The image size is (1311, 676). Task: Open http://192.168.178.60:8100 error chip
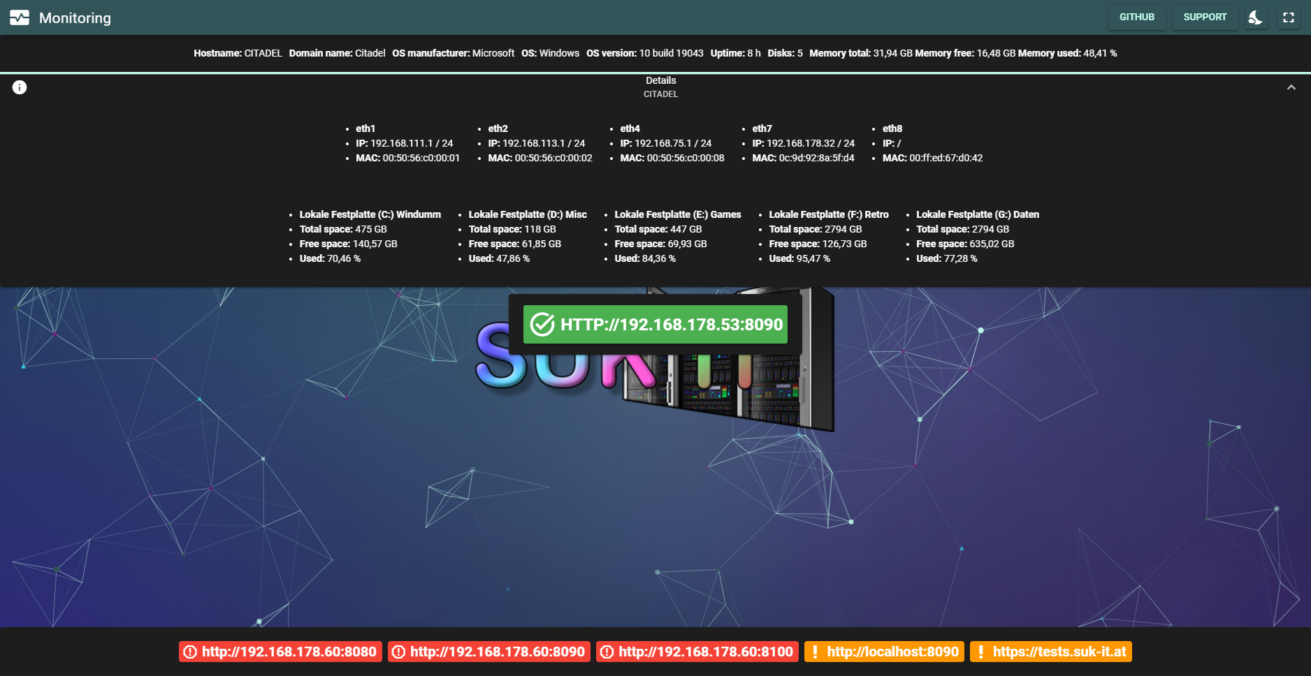(697, 652)
